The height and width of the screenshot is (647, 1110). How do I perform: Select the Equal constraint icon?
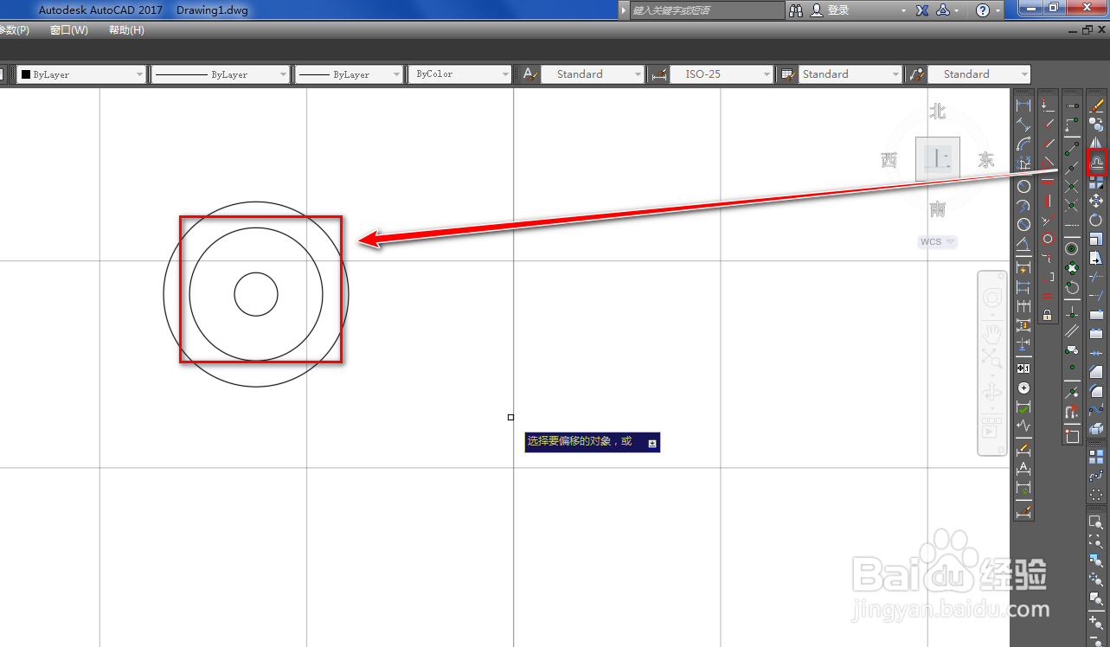pyautogui.click(x=1047, y=296)
